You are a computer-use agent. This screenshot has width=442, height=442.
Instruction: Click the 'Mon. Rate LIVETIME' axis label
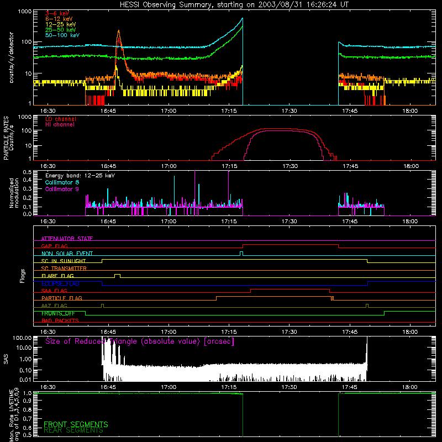pos(14,414)
